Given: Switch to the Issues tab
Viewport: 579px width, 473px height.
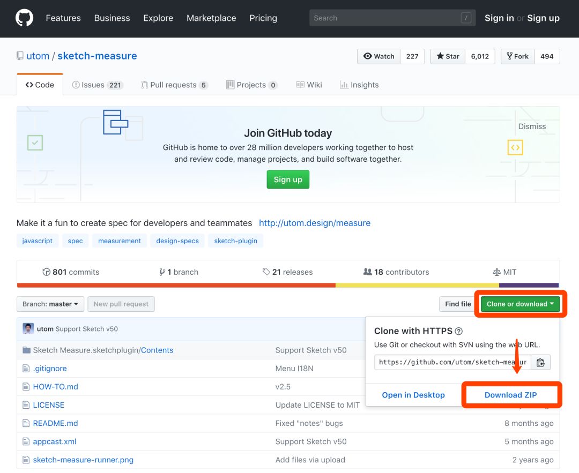Looking at the screenshot, I should [x=98, y=85].
